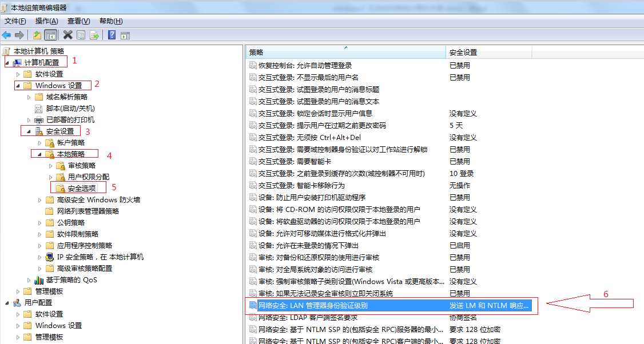Select policy 网络安全: LDAP 客户端签名要求
The width and height of the screenshot is (644, 344).
coord(308,317)
